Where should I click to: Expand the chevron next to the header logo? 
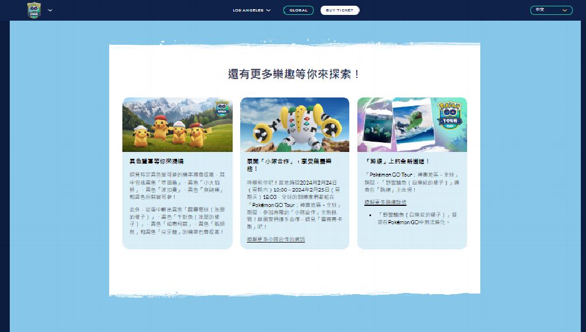click(50, 10)
